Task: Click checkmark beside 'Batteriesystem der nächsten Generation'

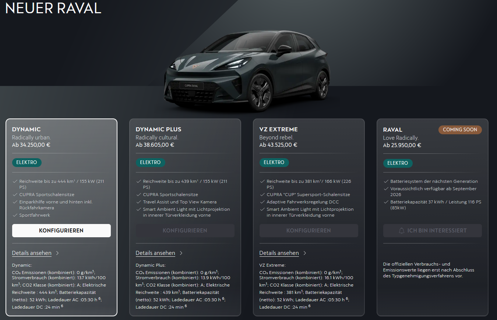Action: 386,181
